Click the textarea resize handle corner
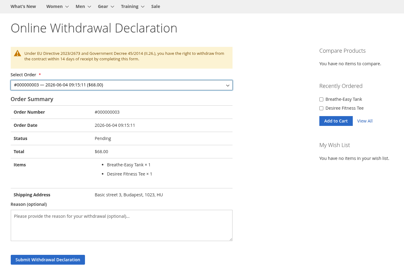404x272 pixels. click(x=230, y=239)
